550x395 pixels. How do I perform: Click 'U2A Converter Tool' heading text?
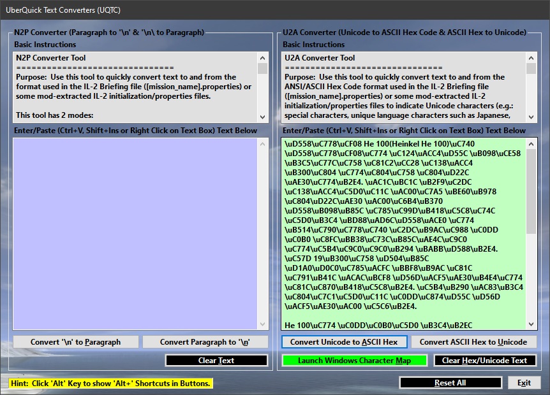pos(320,58)
